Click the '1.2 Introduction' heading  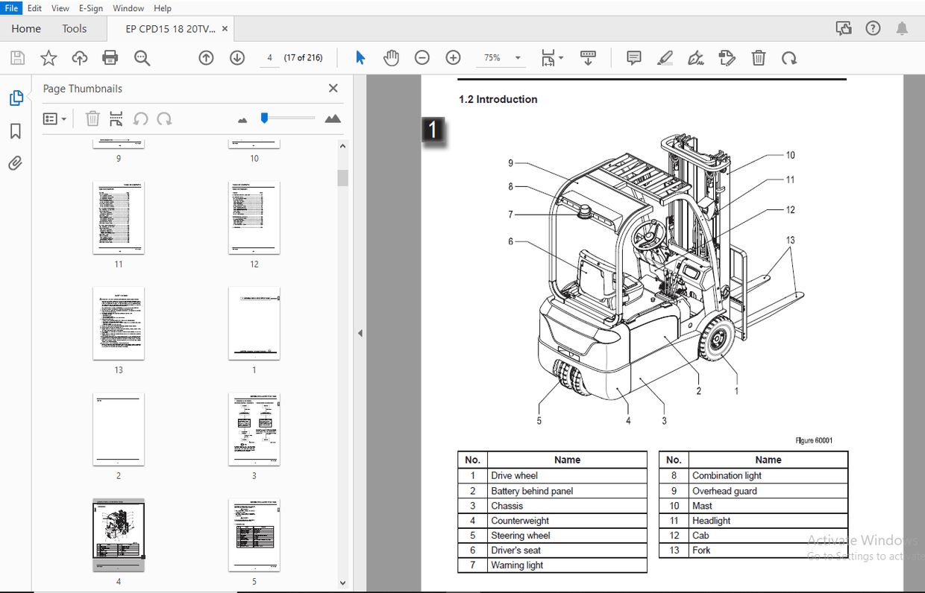(498, 99)
